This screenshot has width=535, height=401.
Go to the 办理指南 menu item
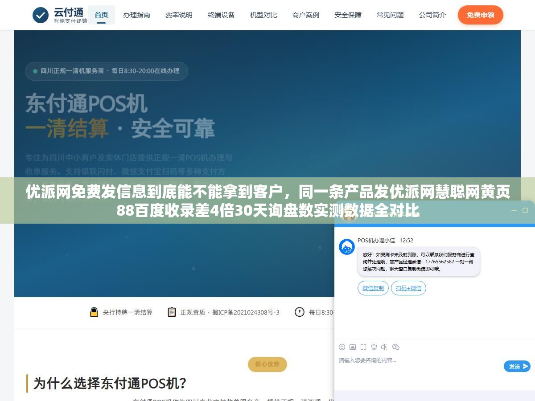(137, 15)
